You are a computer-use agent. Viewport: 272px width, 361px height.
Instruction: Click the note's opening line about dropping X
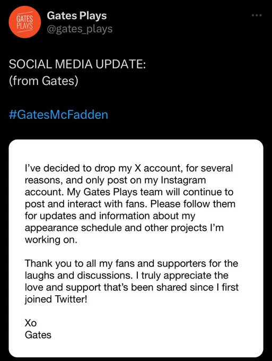[129, 168]
